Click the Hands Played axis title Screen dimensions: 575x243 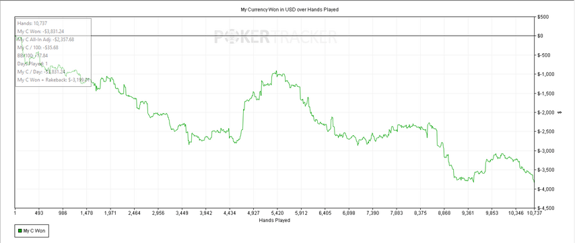pos(274,220)
